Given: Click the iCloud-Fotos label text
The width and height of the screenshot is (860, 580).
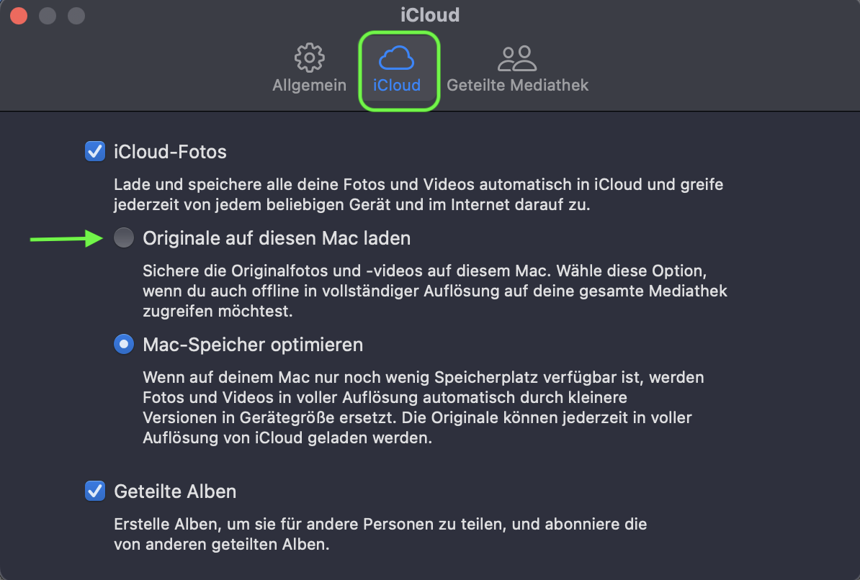Looking at the screenshot, I should coord(171,152).
